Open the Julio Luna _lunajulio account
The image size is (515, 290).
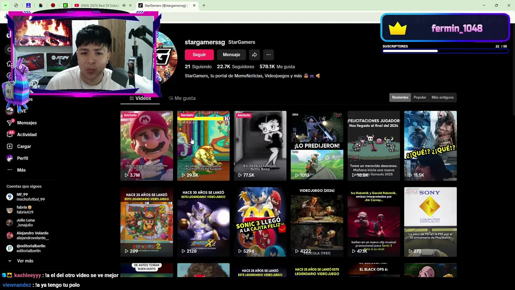pyautogui.click(x=21, y=223)
